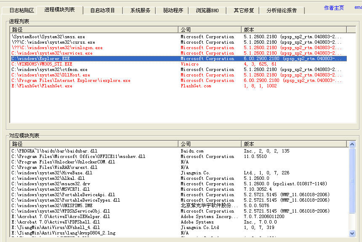
Task: Select the winlogon.exe process row
Action: (179, 48)
